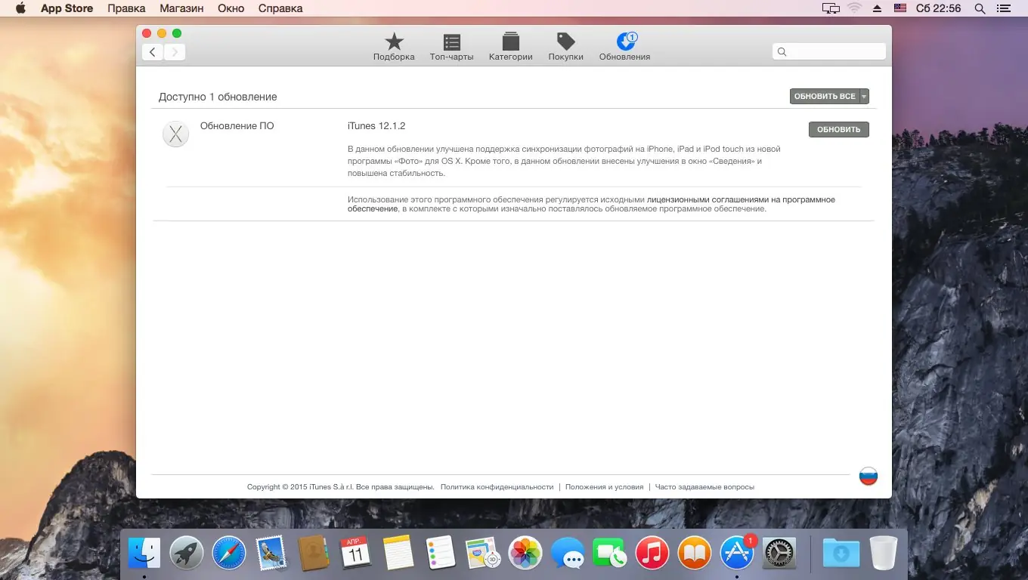Open the Подборка (Featured) tab icon
The height and width of the screenshot is (580, 1028).
[x=393, y=43]
